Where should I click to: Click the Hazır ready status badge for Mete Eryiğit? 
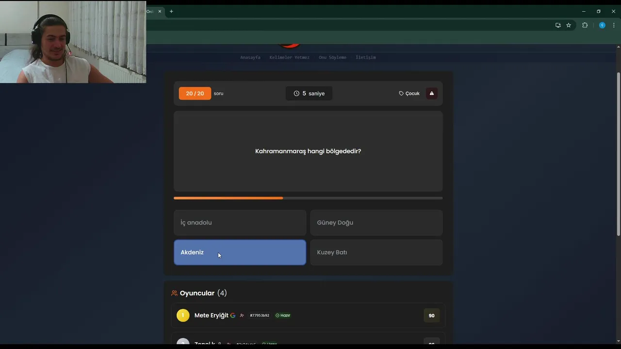pos(283,316)
